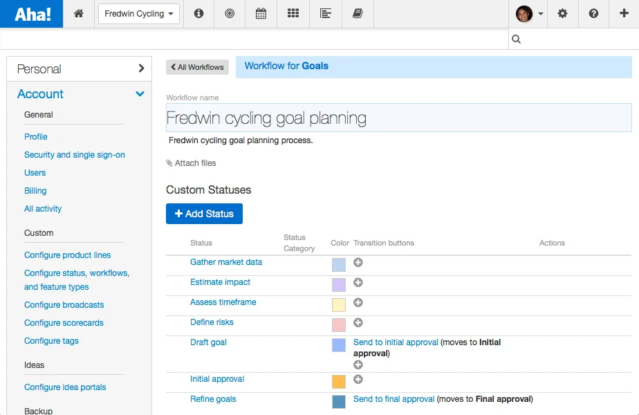Open the Draft goal status
This screenshot has width=639, height=415.
pos(208,342)
